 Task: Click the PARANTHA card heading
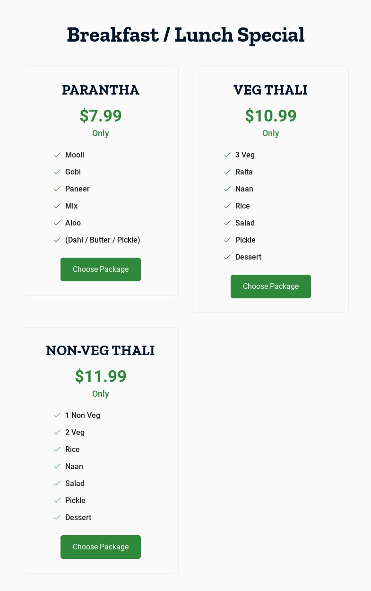(x=101, y=90)
